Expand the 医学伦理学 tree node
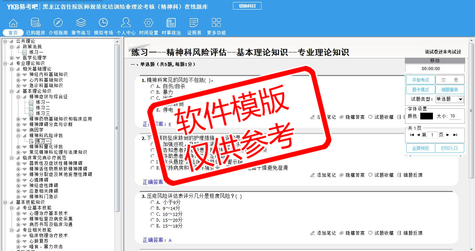 tap(12, 58)
